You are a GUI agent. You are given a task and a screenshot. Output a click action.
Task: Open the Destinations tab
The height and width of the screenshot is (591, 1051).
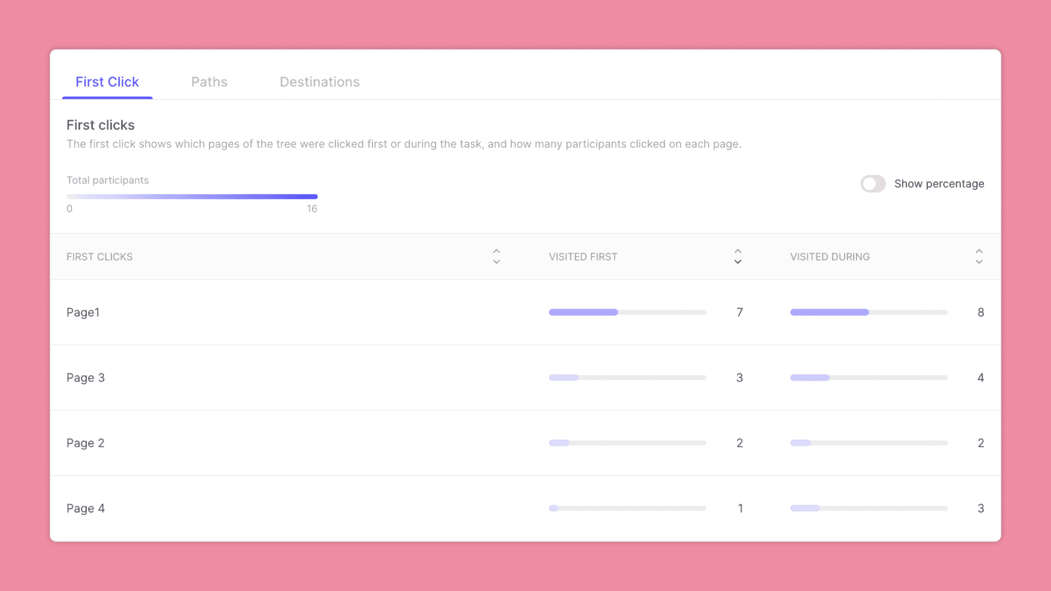[319, 82]
